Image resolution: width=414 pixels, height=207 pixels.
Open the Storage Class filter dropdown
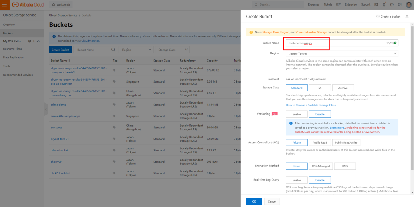[x=172, y=50]
